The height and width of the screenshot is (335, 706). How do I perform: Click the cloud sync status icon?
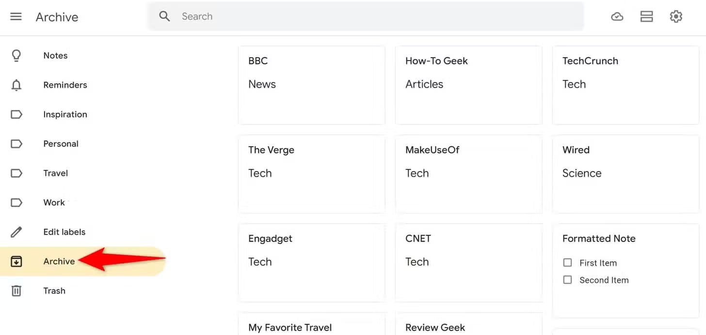[x=617, y=16]
